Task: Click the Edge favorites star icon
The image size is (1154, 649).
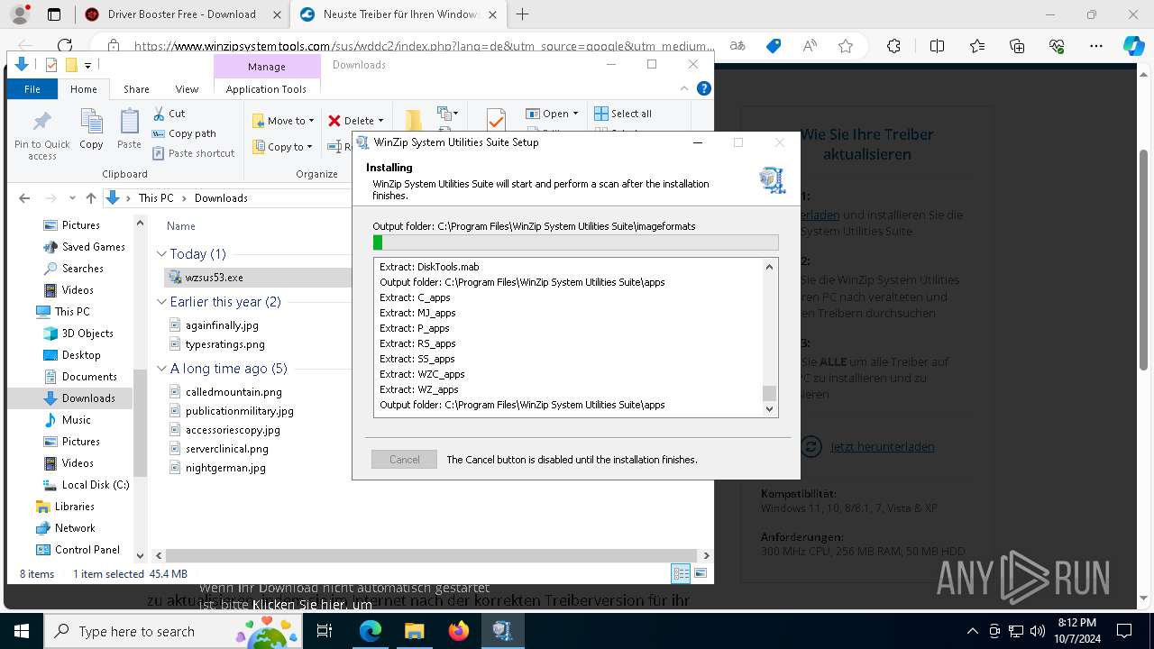Action: click(846, 46)
